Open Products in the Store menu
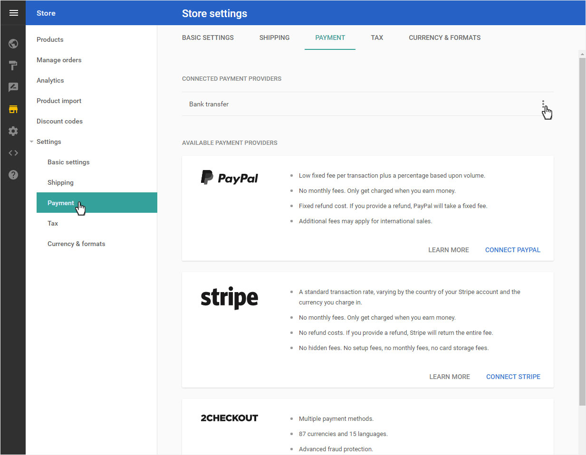Viewport: 586px width, 455px height. coord(50,39)
